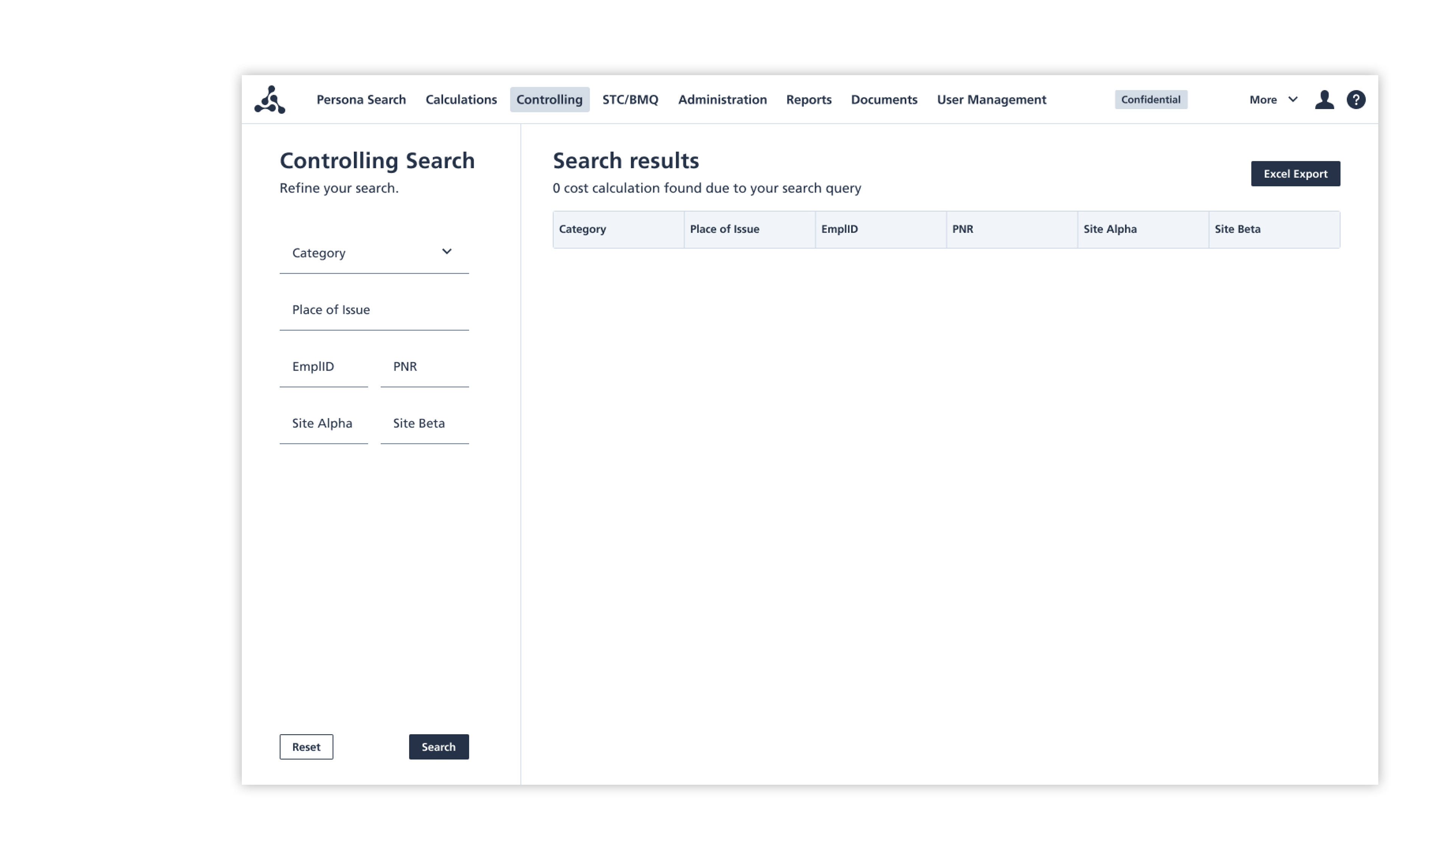Go to User Management
Viewport: 1453px width, 860px height.
click(x=991, y=100)
